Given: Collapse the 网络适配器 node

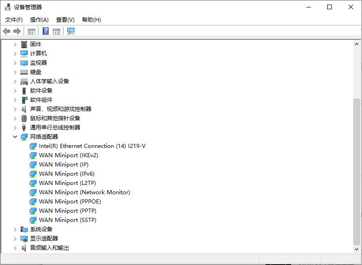Looking at the screenshot, I should [x=15, y=136].
